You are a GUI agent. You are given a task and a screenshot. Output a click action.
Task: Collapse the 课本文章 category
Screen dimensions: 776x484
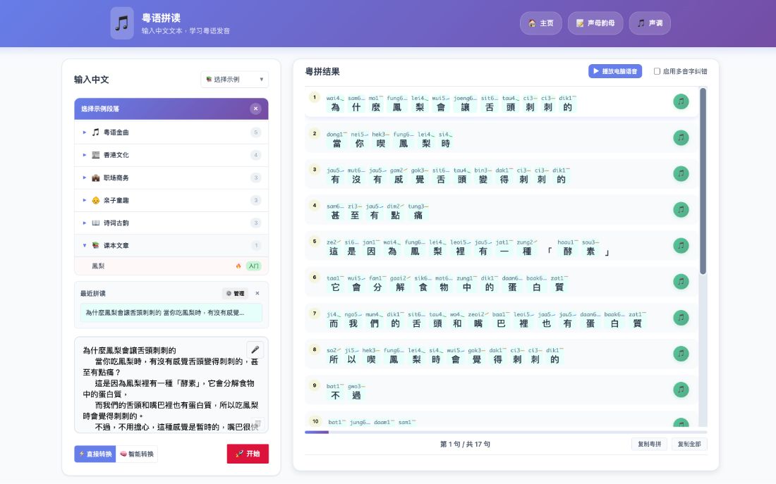point(171,246)
